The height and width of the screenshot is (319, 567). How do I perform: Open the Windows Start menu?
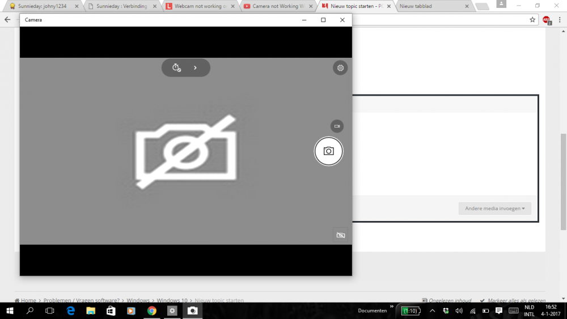coord(10,311)
